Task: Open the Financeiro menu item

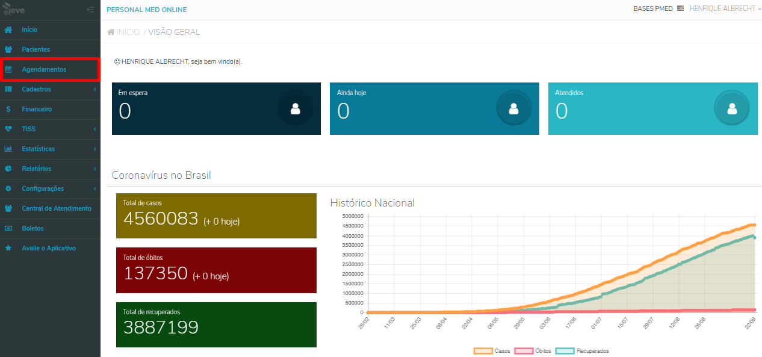Action: pos(50,109)
